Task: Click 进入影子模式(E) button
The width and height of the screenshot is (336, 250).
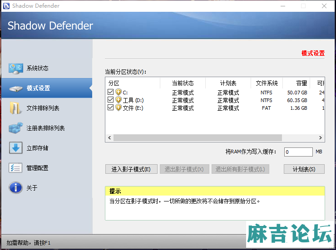Action: click(x=131, y=169)
